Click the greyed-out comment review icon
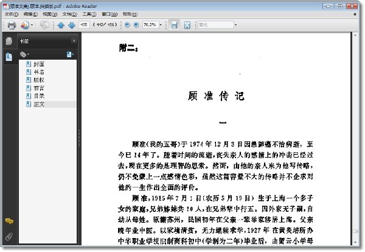 click(44, 25)
